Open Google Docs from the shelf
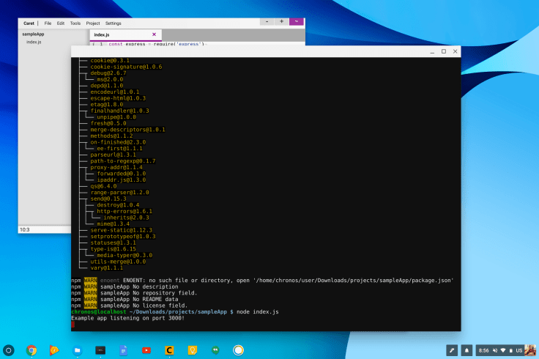 coord(123,349)
